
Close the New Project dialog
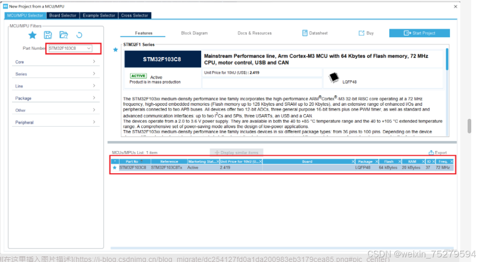pos(456,6)
